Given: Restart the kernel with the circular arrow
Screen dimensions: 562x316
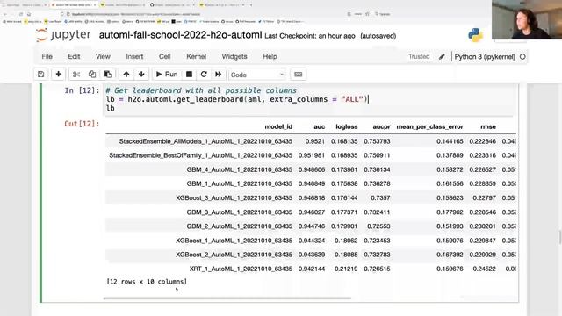Looking at the screenshot, I should pyautogui.click(x=204, y=75).
